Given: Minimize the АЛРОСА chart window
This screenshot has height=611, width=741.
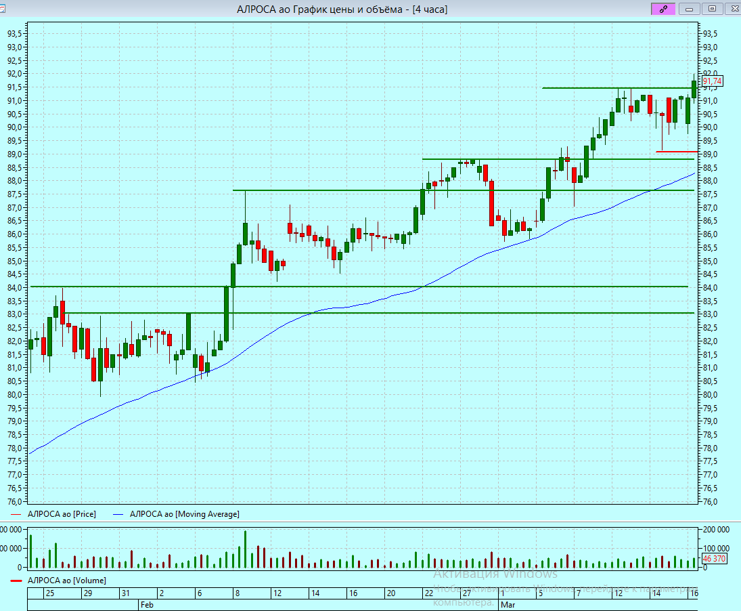Looking at the screenshot, I should 689,9.
